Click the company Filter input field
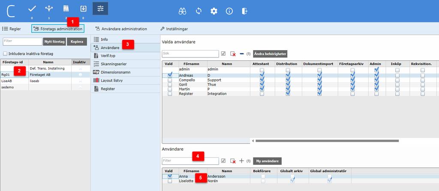 (x=22, y=42)
